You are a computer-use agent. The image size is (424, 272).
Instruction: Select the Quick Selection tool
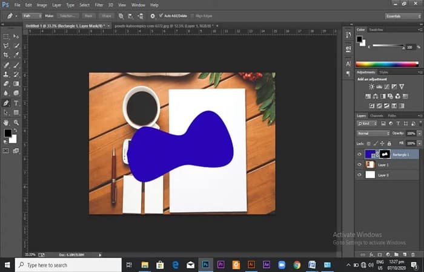click(16, 45)
